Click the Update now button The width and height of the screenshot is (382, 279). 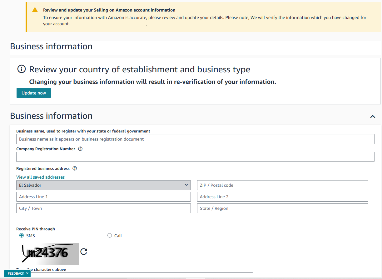pos(34,93)
